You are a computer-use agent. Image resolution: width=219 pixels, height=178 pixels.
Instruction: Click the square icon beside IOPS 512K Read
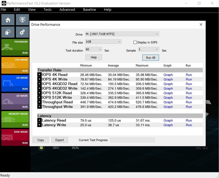pos(39,93)
